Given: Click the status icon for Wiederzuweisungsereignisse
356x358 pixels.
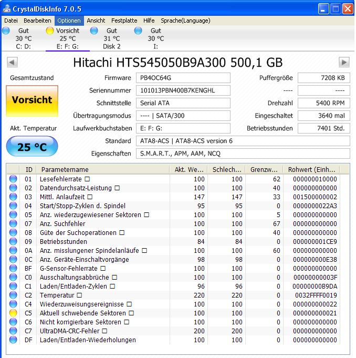Looking at the screenshot, I should pos(13,304).
